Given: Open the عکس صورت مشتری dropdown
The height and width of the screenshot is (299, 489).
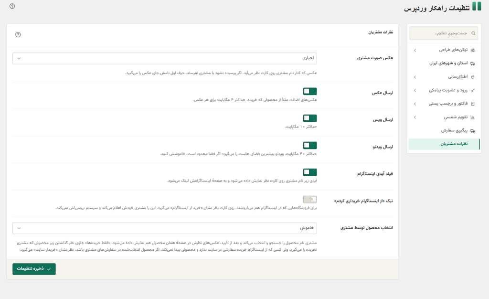Looking at the screenshot, I should 165,58.
